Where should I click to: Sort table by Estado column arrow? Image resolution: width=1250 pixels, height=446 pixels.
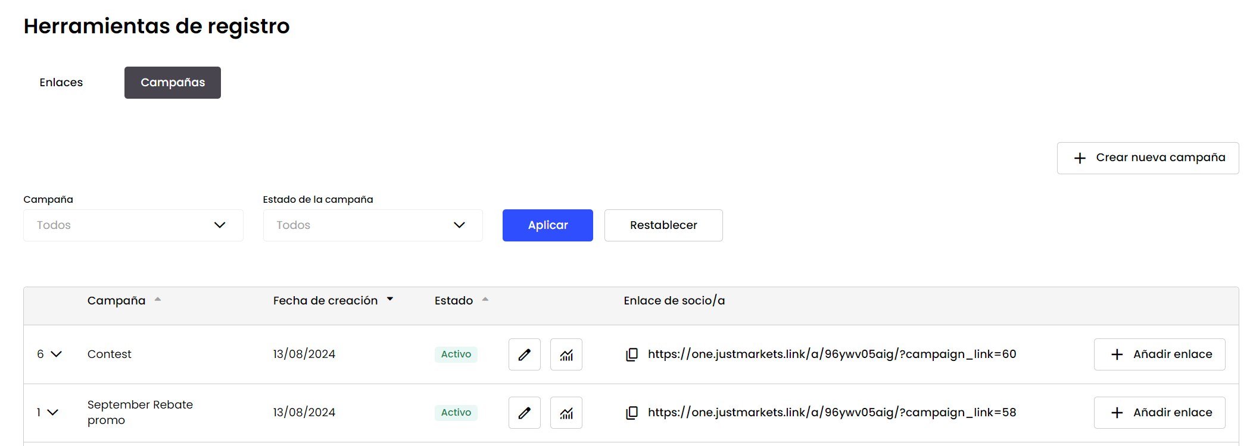[485, 300]
